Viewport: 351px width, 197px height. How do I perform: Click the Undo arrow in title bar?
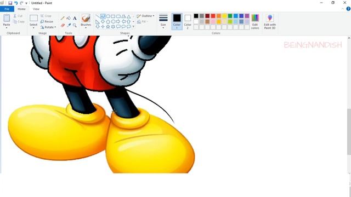click(16, 3)
